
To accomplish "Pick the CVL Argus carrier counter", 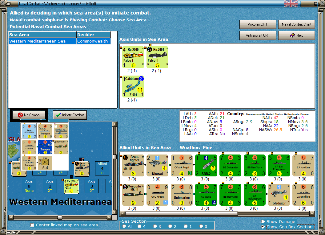I will tap(157, 195).
